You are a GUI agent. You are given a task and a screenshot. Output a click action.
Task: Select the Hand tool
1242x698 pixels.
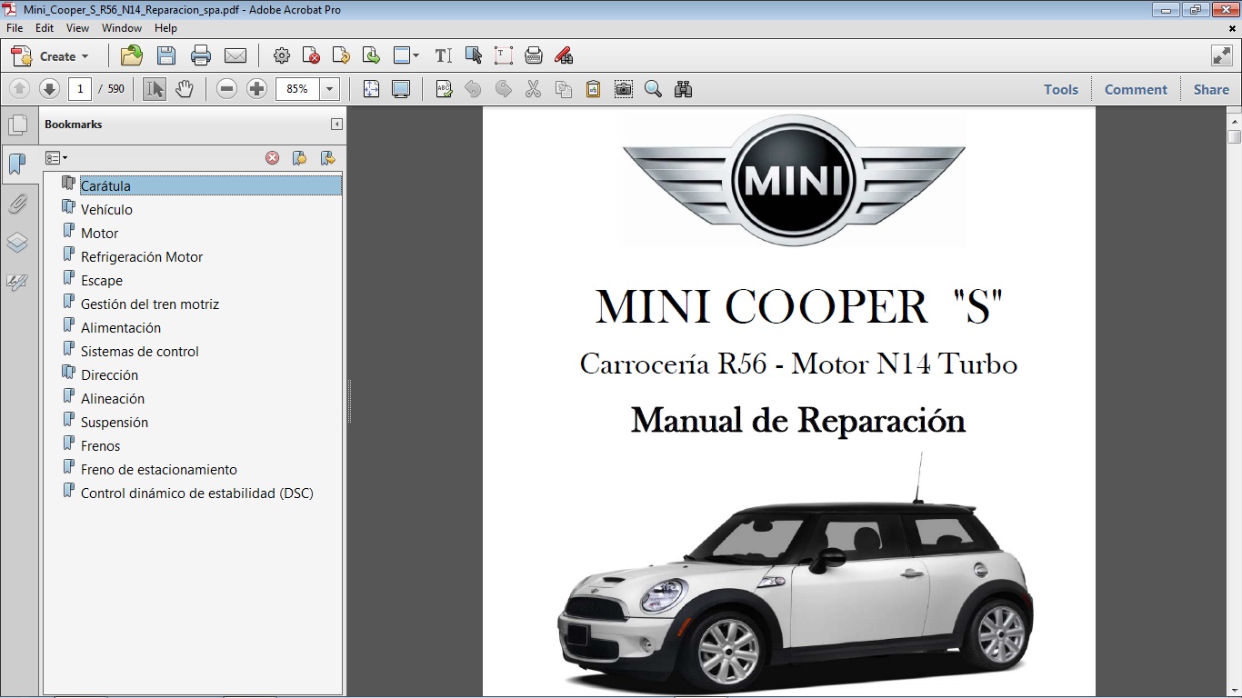point(185,88)
